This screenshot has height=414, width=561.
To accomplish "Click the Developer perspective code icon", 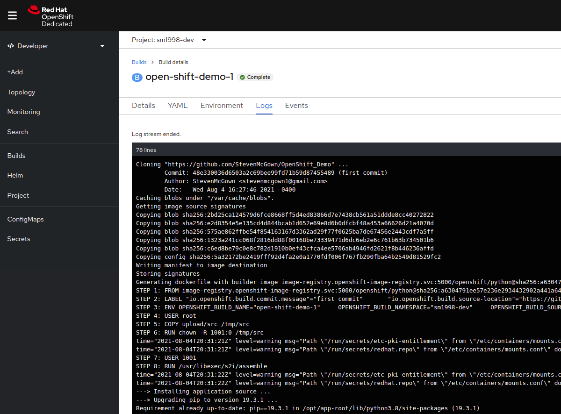I will pyautogui.click(x=11, y=46).
